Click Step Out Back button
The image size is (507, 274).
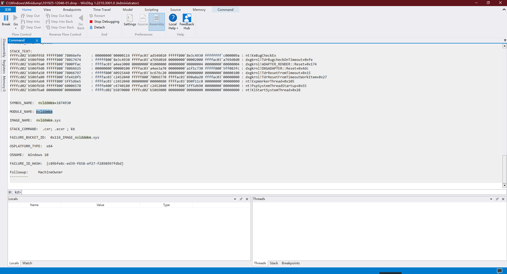59,16
